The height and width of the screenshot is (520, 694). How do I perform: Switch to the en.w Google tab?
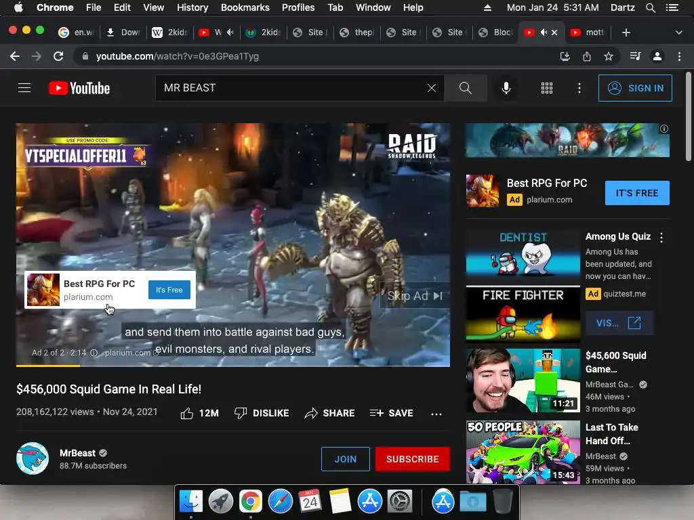pyautogui.click(x=77, y=32)
